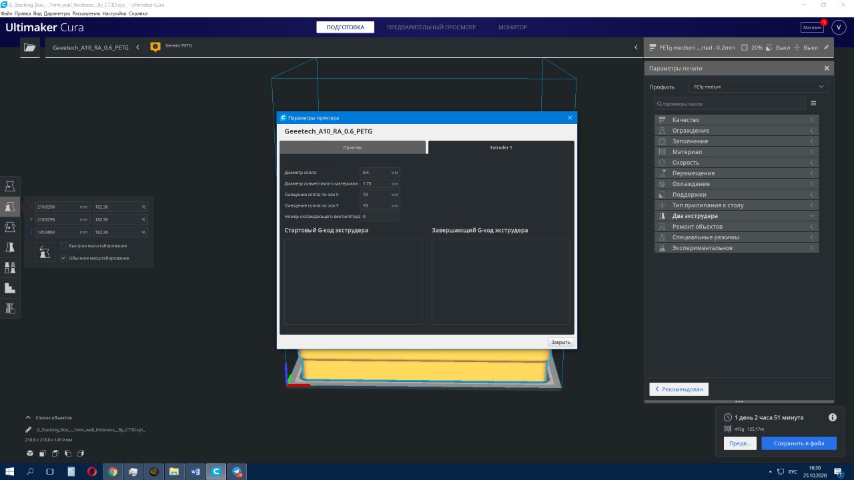854x480 pixels.
Task: Open the user account avatar V
Action: point(839,27)
